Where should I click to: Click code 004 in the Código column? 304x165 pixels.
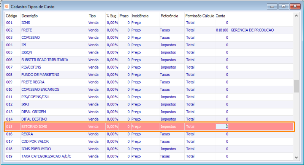(9, 45)
